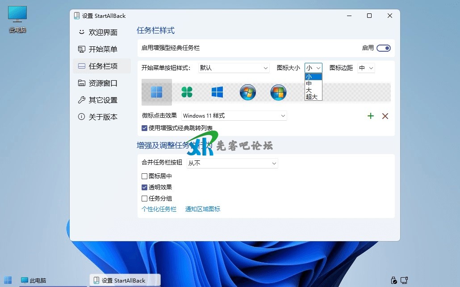
Task: Select the Windows 7 orb start icon
Action: pyautogui.click(x=247, y=93)
